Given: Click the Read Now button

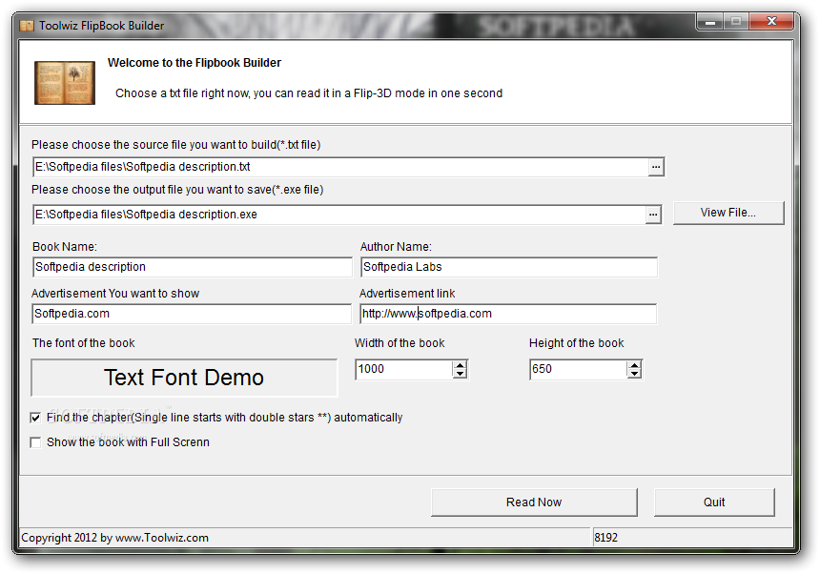Looking at the screenshot, I should [534, 502].
